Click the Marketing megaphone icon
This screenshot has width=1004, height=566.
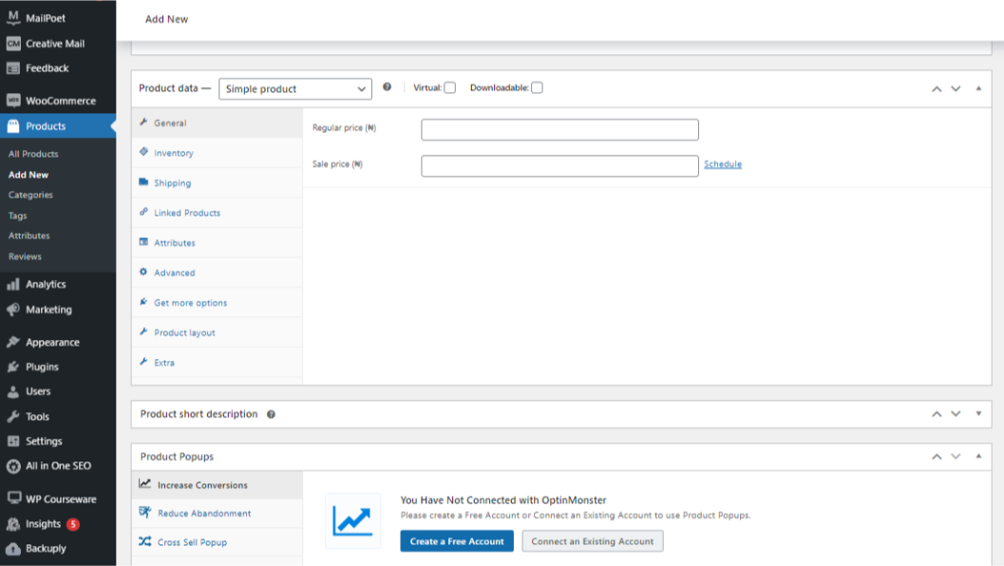point(12,310)
